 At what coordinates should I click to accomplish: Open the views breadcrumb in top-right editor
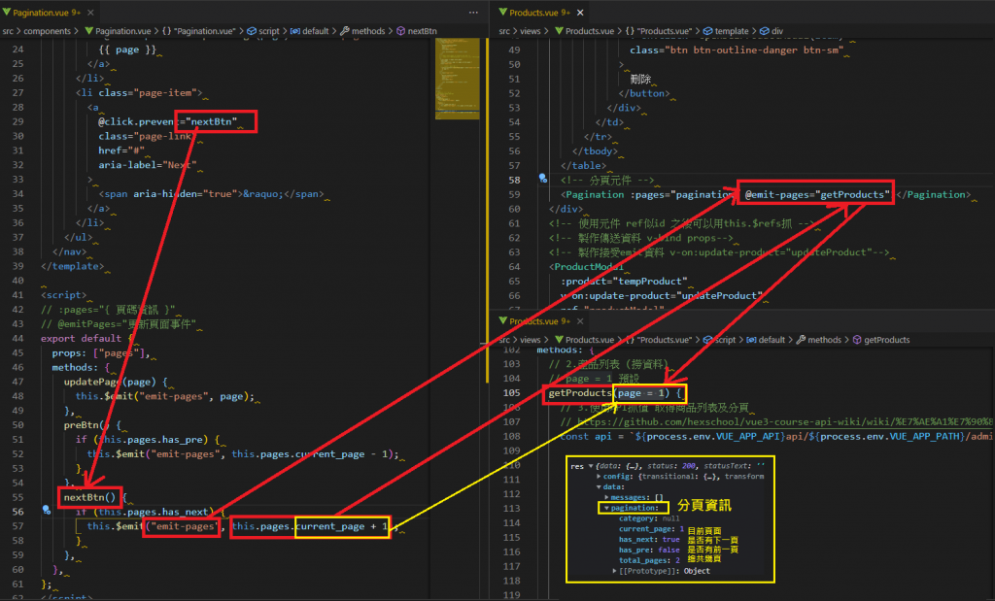531,31
